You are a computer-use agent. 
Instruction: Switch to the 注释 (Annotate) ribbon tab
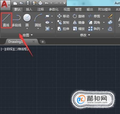coord(41,9)
